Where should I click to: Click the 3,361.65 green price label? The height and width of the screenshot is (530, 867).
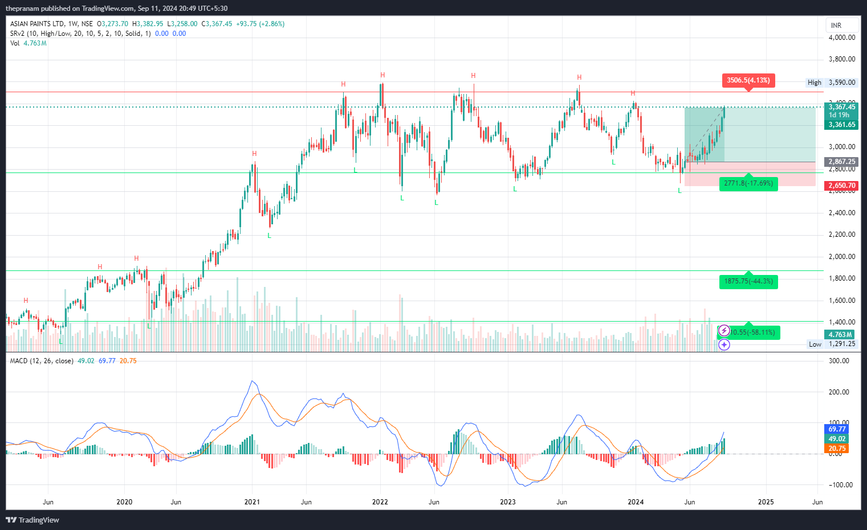pos(841,125)
